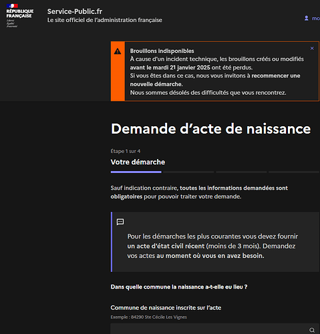Open the Service-Public.fr home link
The width and height of the screenshot is (320, 334).
coord(75,11)
